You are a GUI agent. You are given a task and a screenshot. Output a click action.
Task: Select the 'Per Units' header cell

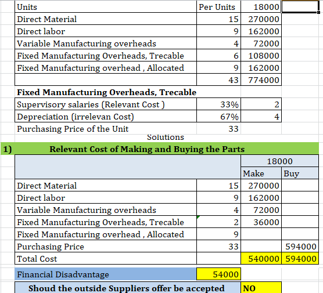[x=218, y=7]
